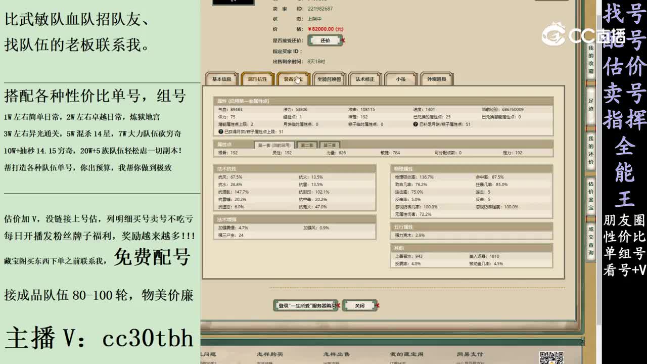Click the 免费配号 overlay text
Image resolution: width=647 pixels, height=364 pixels.
(152, 257)
